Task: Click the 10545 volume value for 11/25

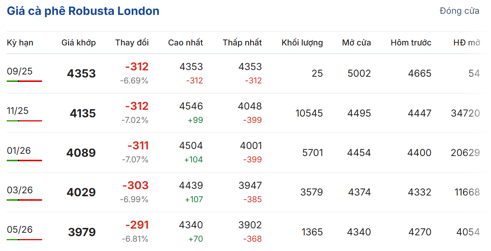Action: pyautogui.click(x=309, y=113)
